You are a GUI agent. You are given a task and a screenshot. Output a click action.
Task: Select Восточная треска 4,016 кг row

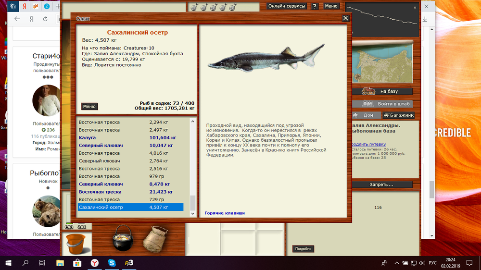coord(130,153)
